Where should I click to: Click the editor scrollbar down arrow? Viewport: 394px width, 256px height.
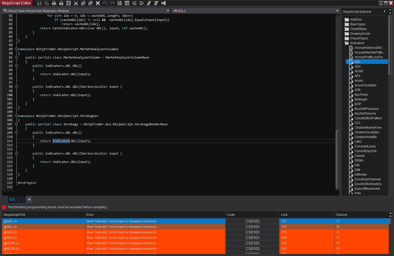337,190
